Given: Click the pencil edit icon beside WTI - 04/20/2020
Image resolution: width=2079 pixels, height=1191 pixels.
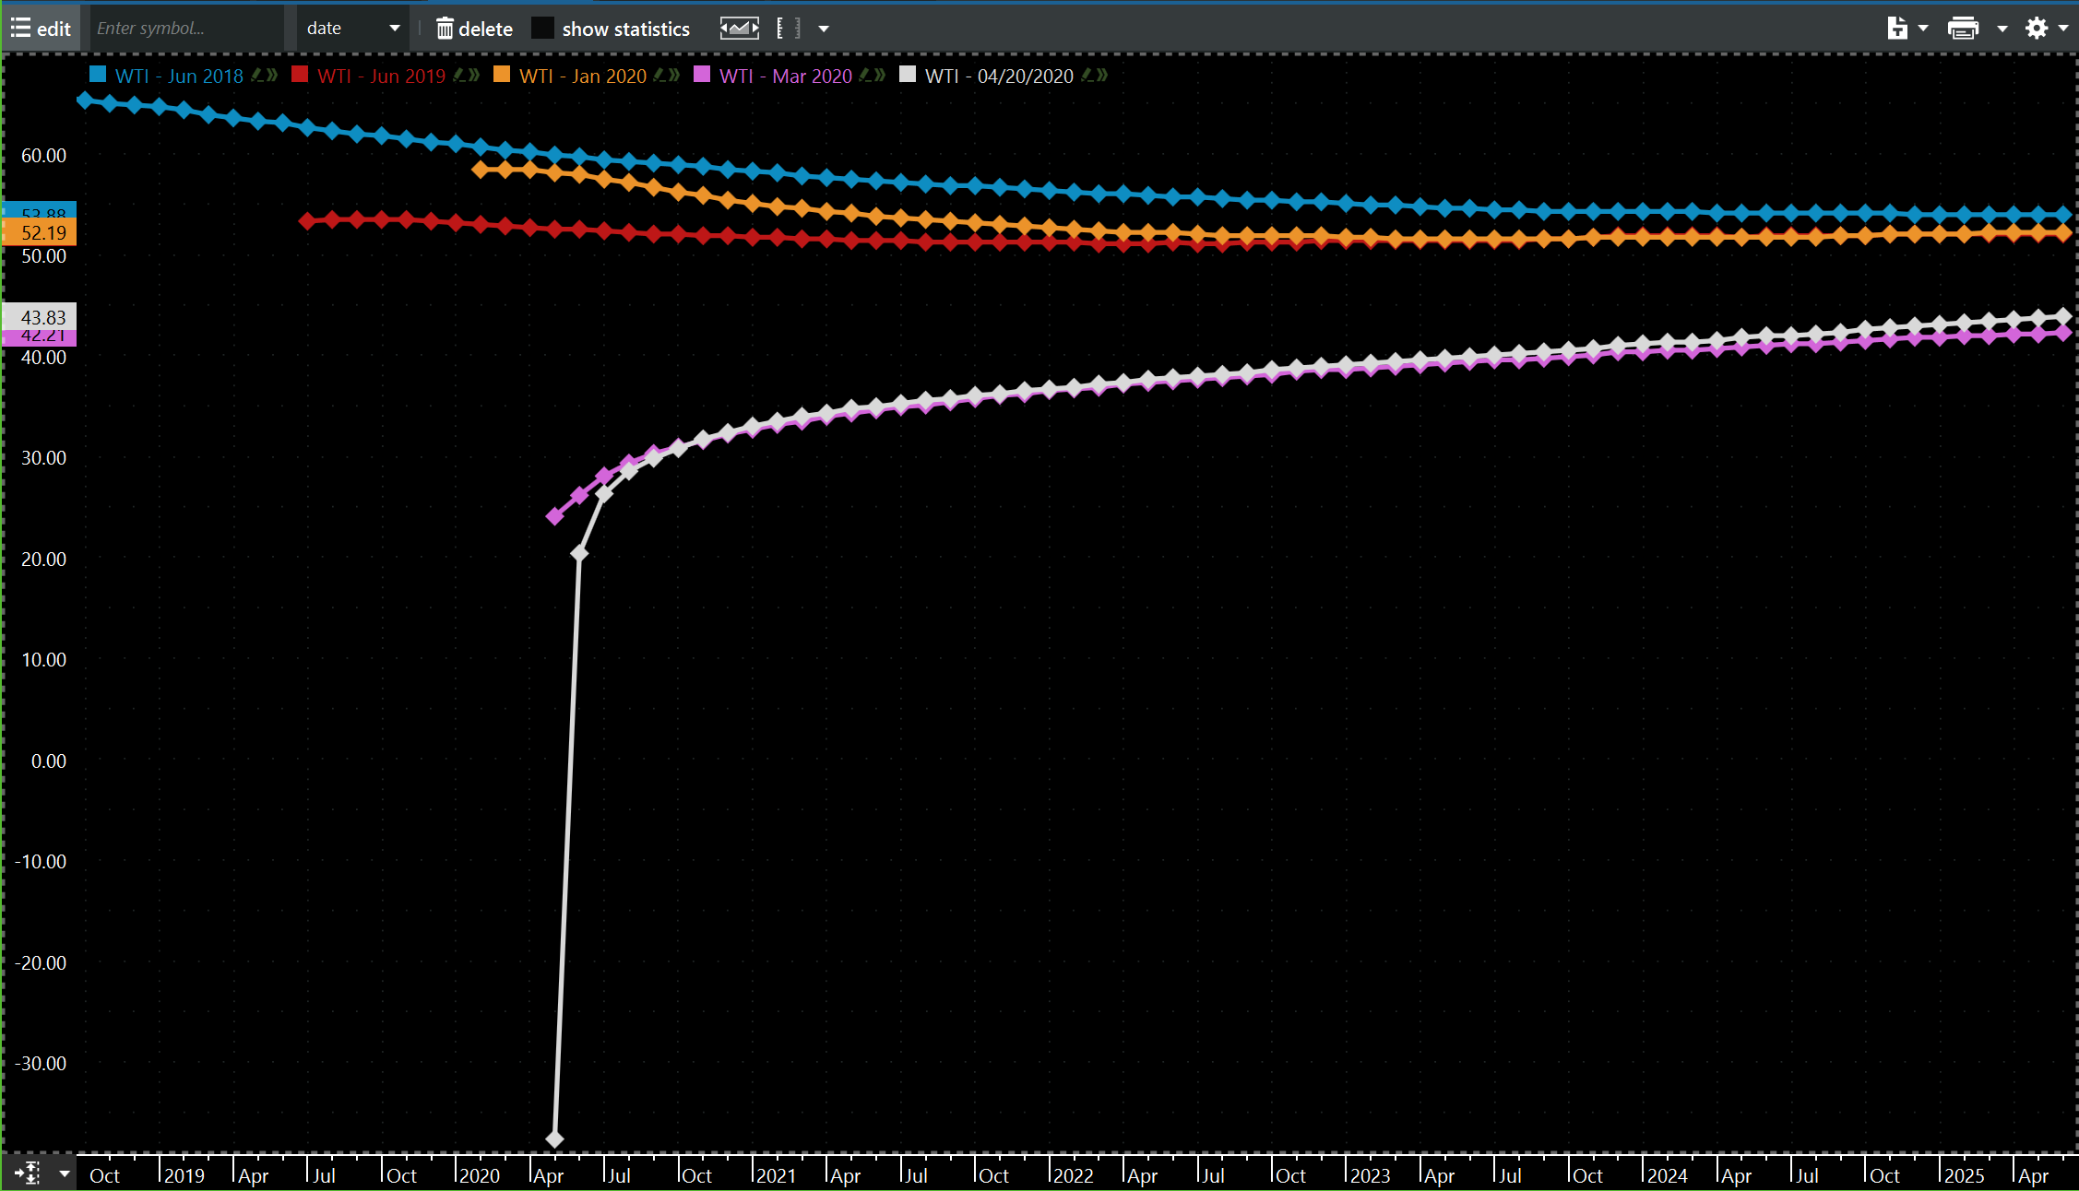Looking at the screenshot, I should coord(1087,76).
